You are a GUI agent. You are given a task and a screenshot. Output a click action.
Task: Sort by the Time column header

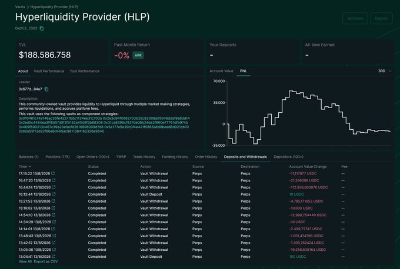25,167
